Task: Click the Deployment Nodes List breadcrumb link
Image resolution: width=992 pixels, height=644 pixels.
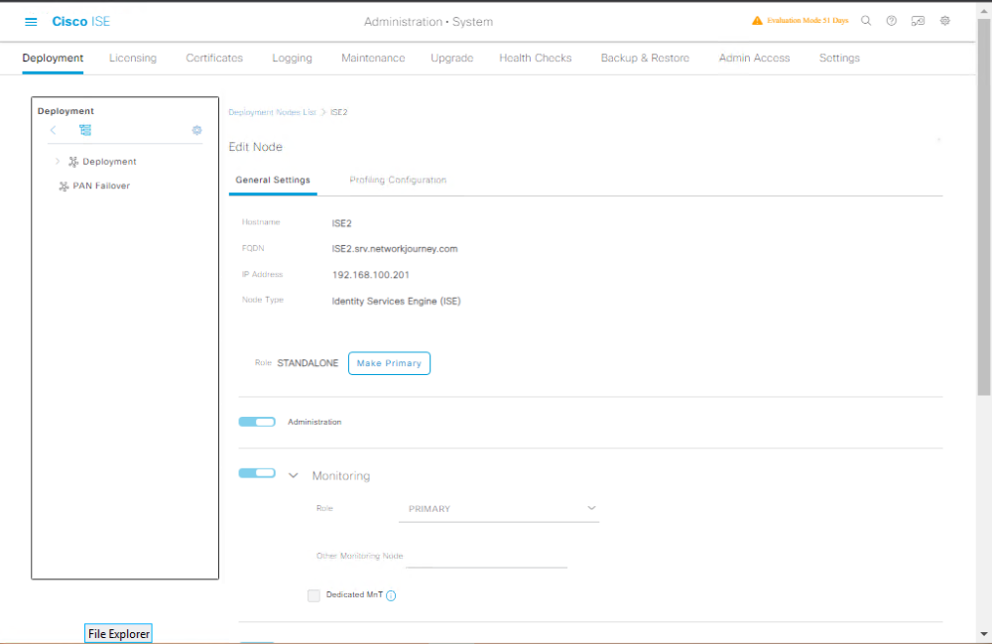Action: 272,112
